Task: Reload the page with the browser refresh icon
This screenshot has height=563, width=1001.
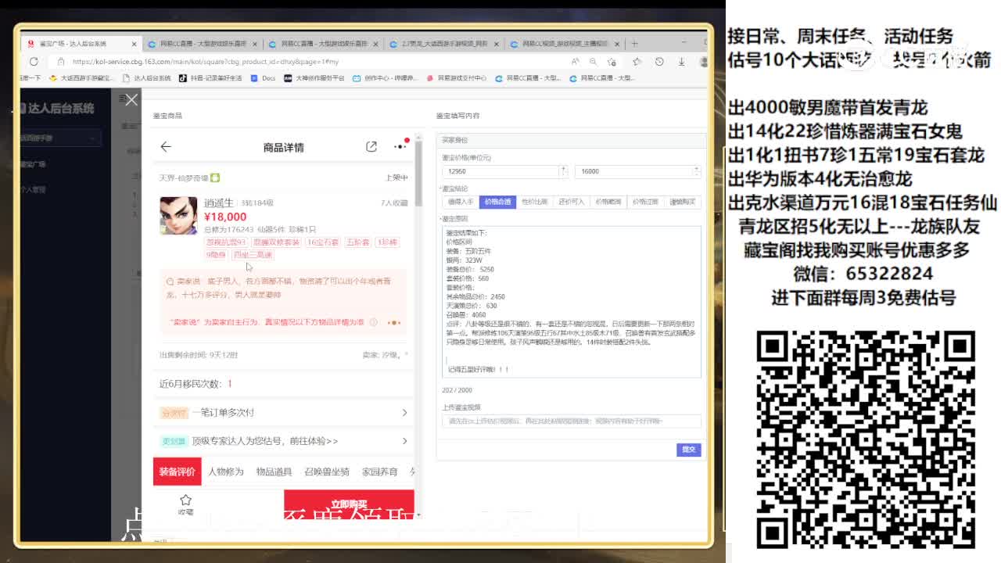Action: click(x=34, y=61)
